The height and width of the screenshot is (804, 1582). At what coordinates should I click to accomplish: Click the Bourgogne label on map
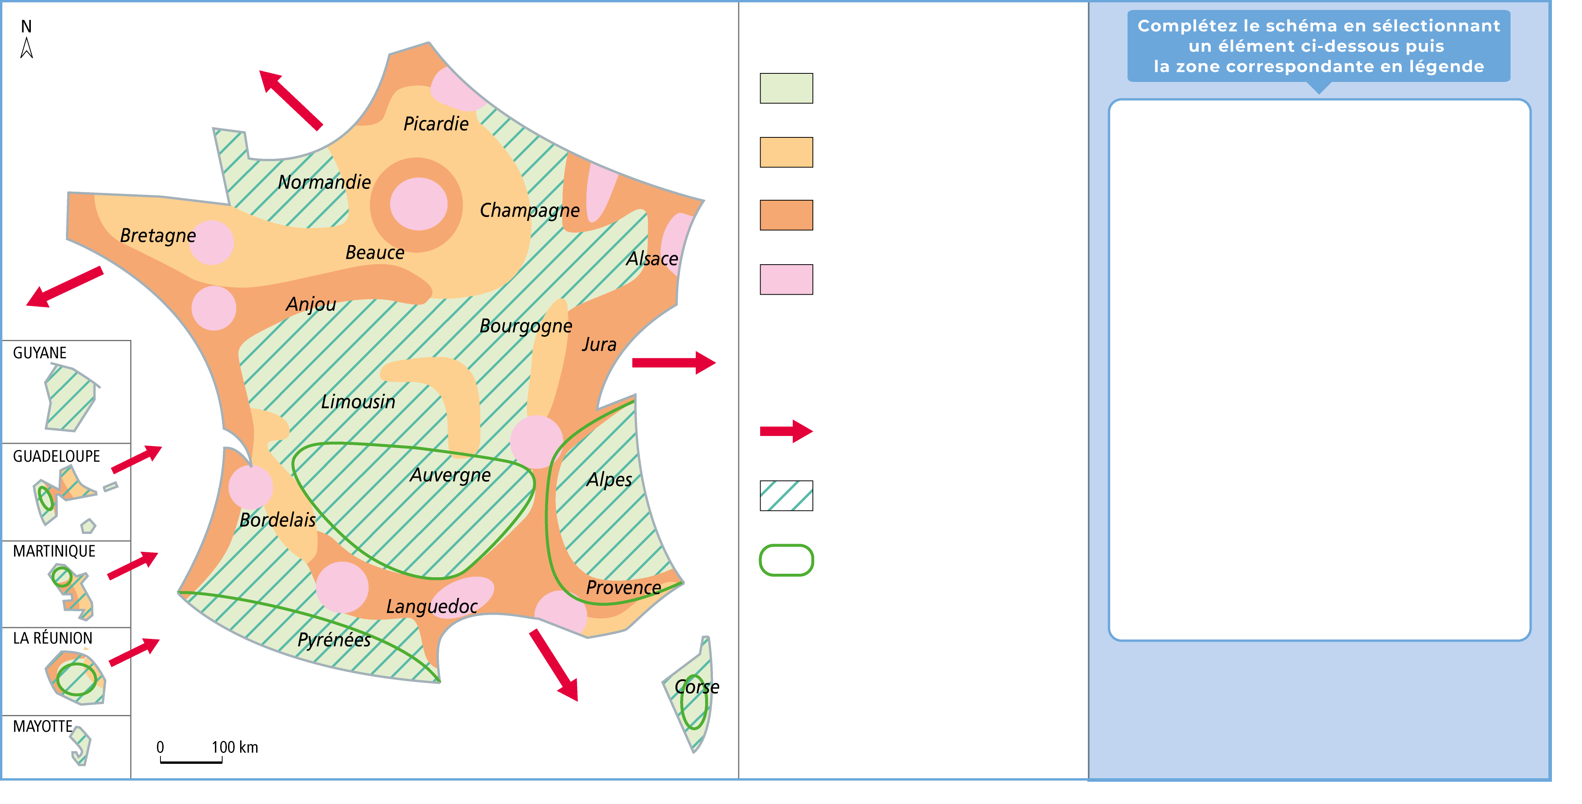526,326
